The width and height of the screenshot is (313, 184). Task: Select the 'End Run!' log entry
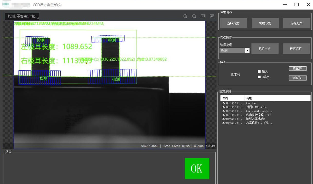coord(251,103)
